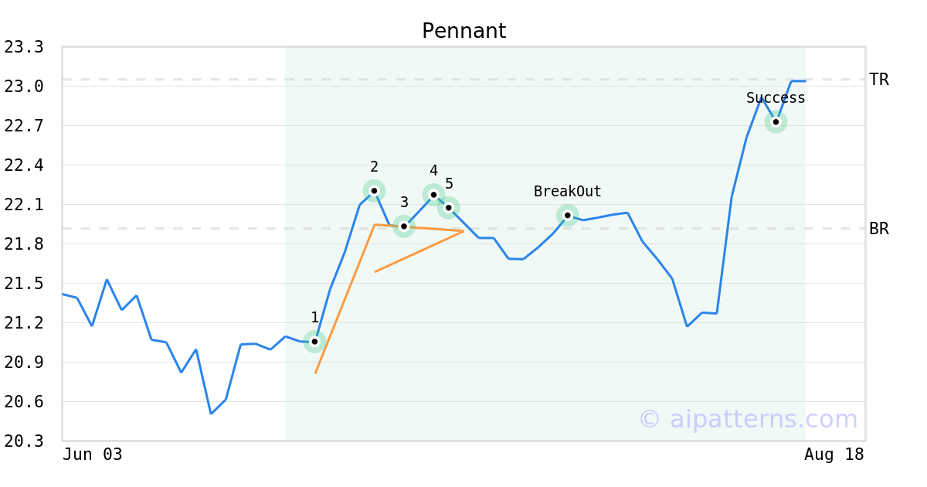927x487 pixels.
Task: Click the Jun 03 start date label
Action: [93, 455]
